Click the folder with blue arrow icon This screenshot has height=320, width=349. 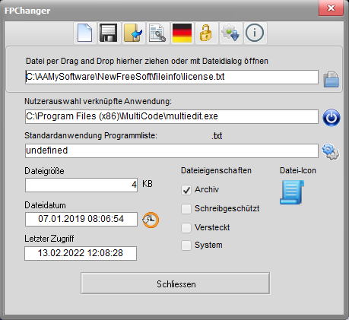coord(133,33)
